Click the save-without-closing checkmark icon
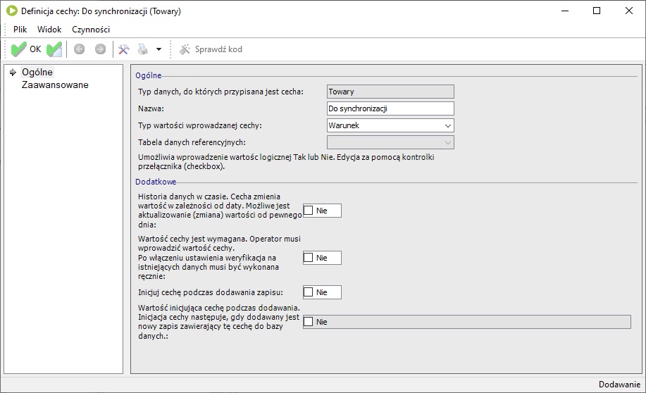The image size is (646, 393). (54, 49)
